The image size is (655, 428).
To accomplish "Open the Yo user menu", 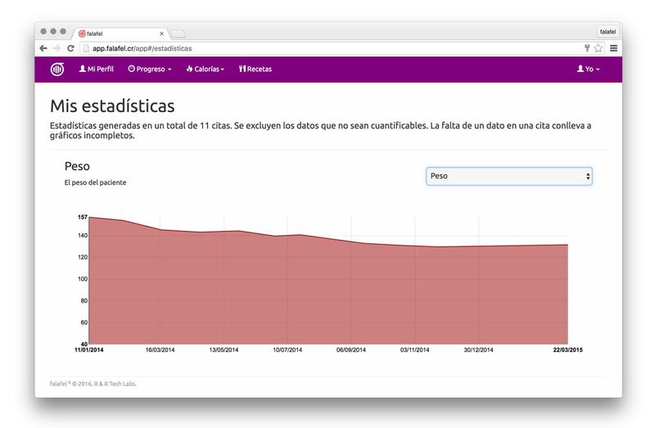I will coord(588,70).
